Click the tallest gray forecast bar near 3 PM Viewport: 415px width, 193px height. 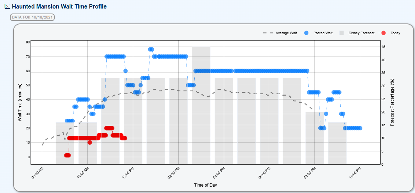201,105
